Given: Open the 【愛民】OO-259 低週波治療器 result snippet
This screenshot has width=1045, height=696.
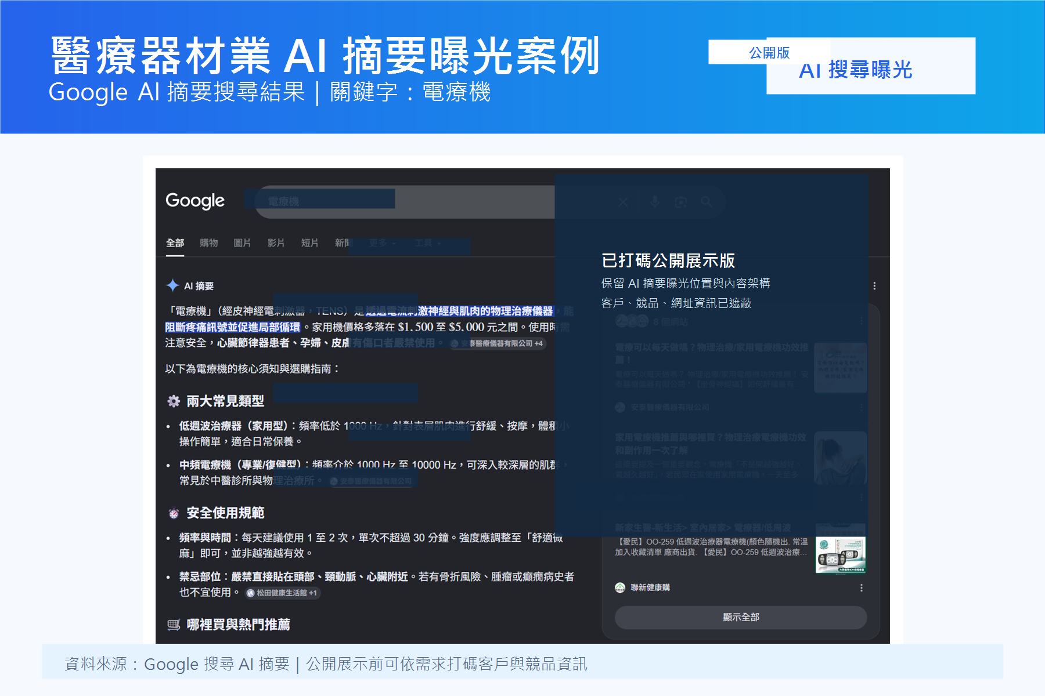Looking at the screenshot, I should pyautogui.click(x=711, y=547).
